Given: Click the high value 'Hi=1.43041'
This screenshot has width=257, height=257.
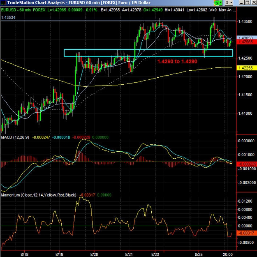Looking at the screenshot, I should (x=175, y=10).
